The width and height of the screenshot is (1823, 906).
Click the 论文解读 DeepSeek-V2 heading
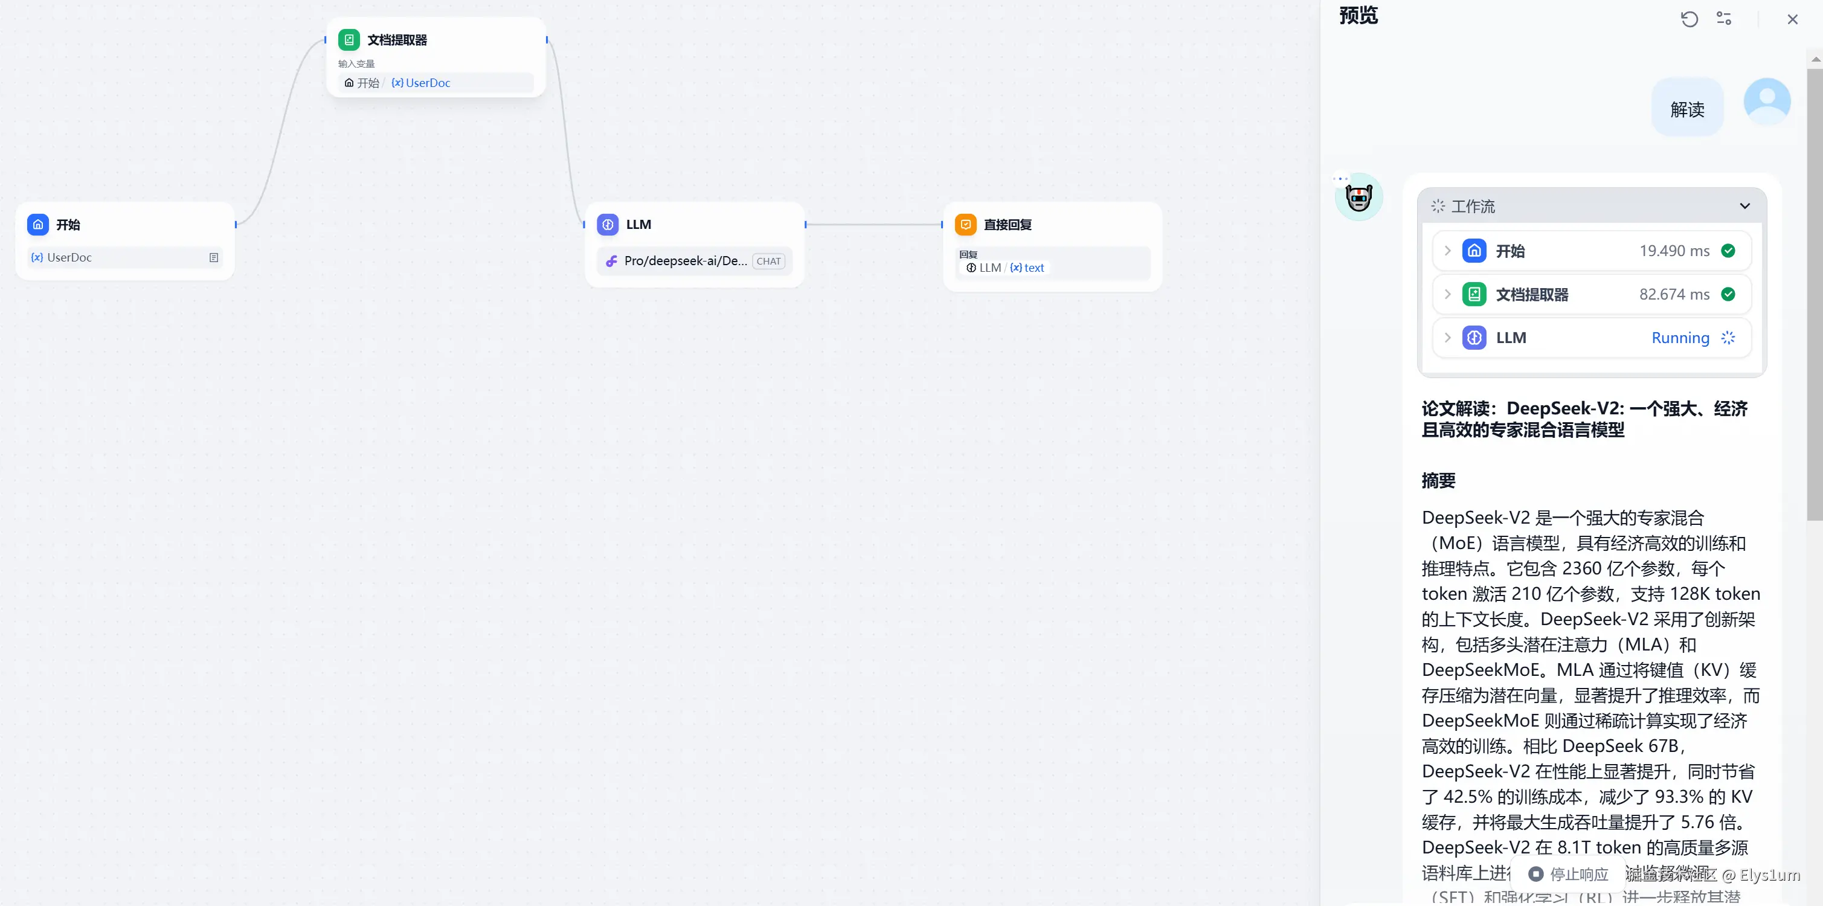[x=1584, y=419]
